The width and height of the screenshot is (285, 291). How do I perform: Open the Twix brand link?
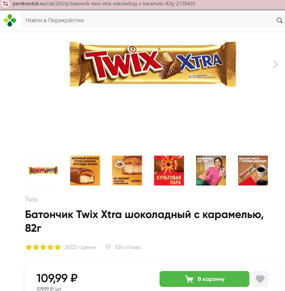coord(31,199)
